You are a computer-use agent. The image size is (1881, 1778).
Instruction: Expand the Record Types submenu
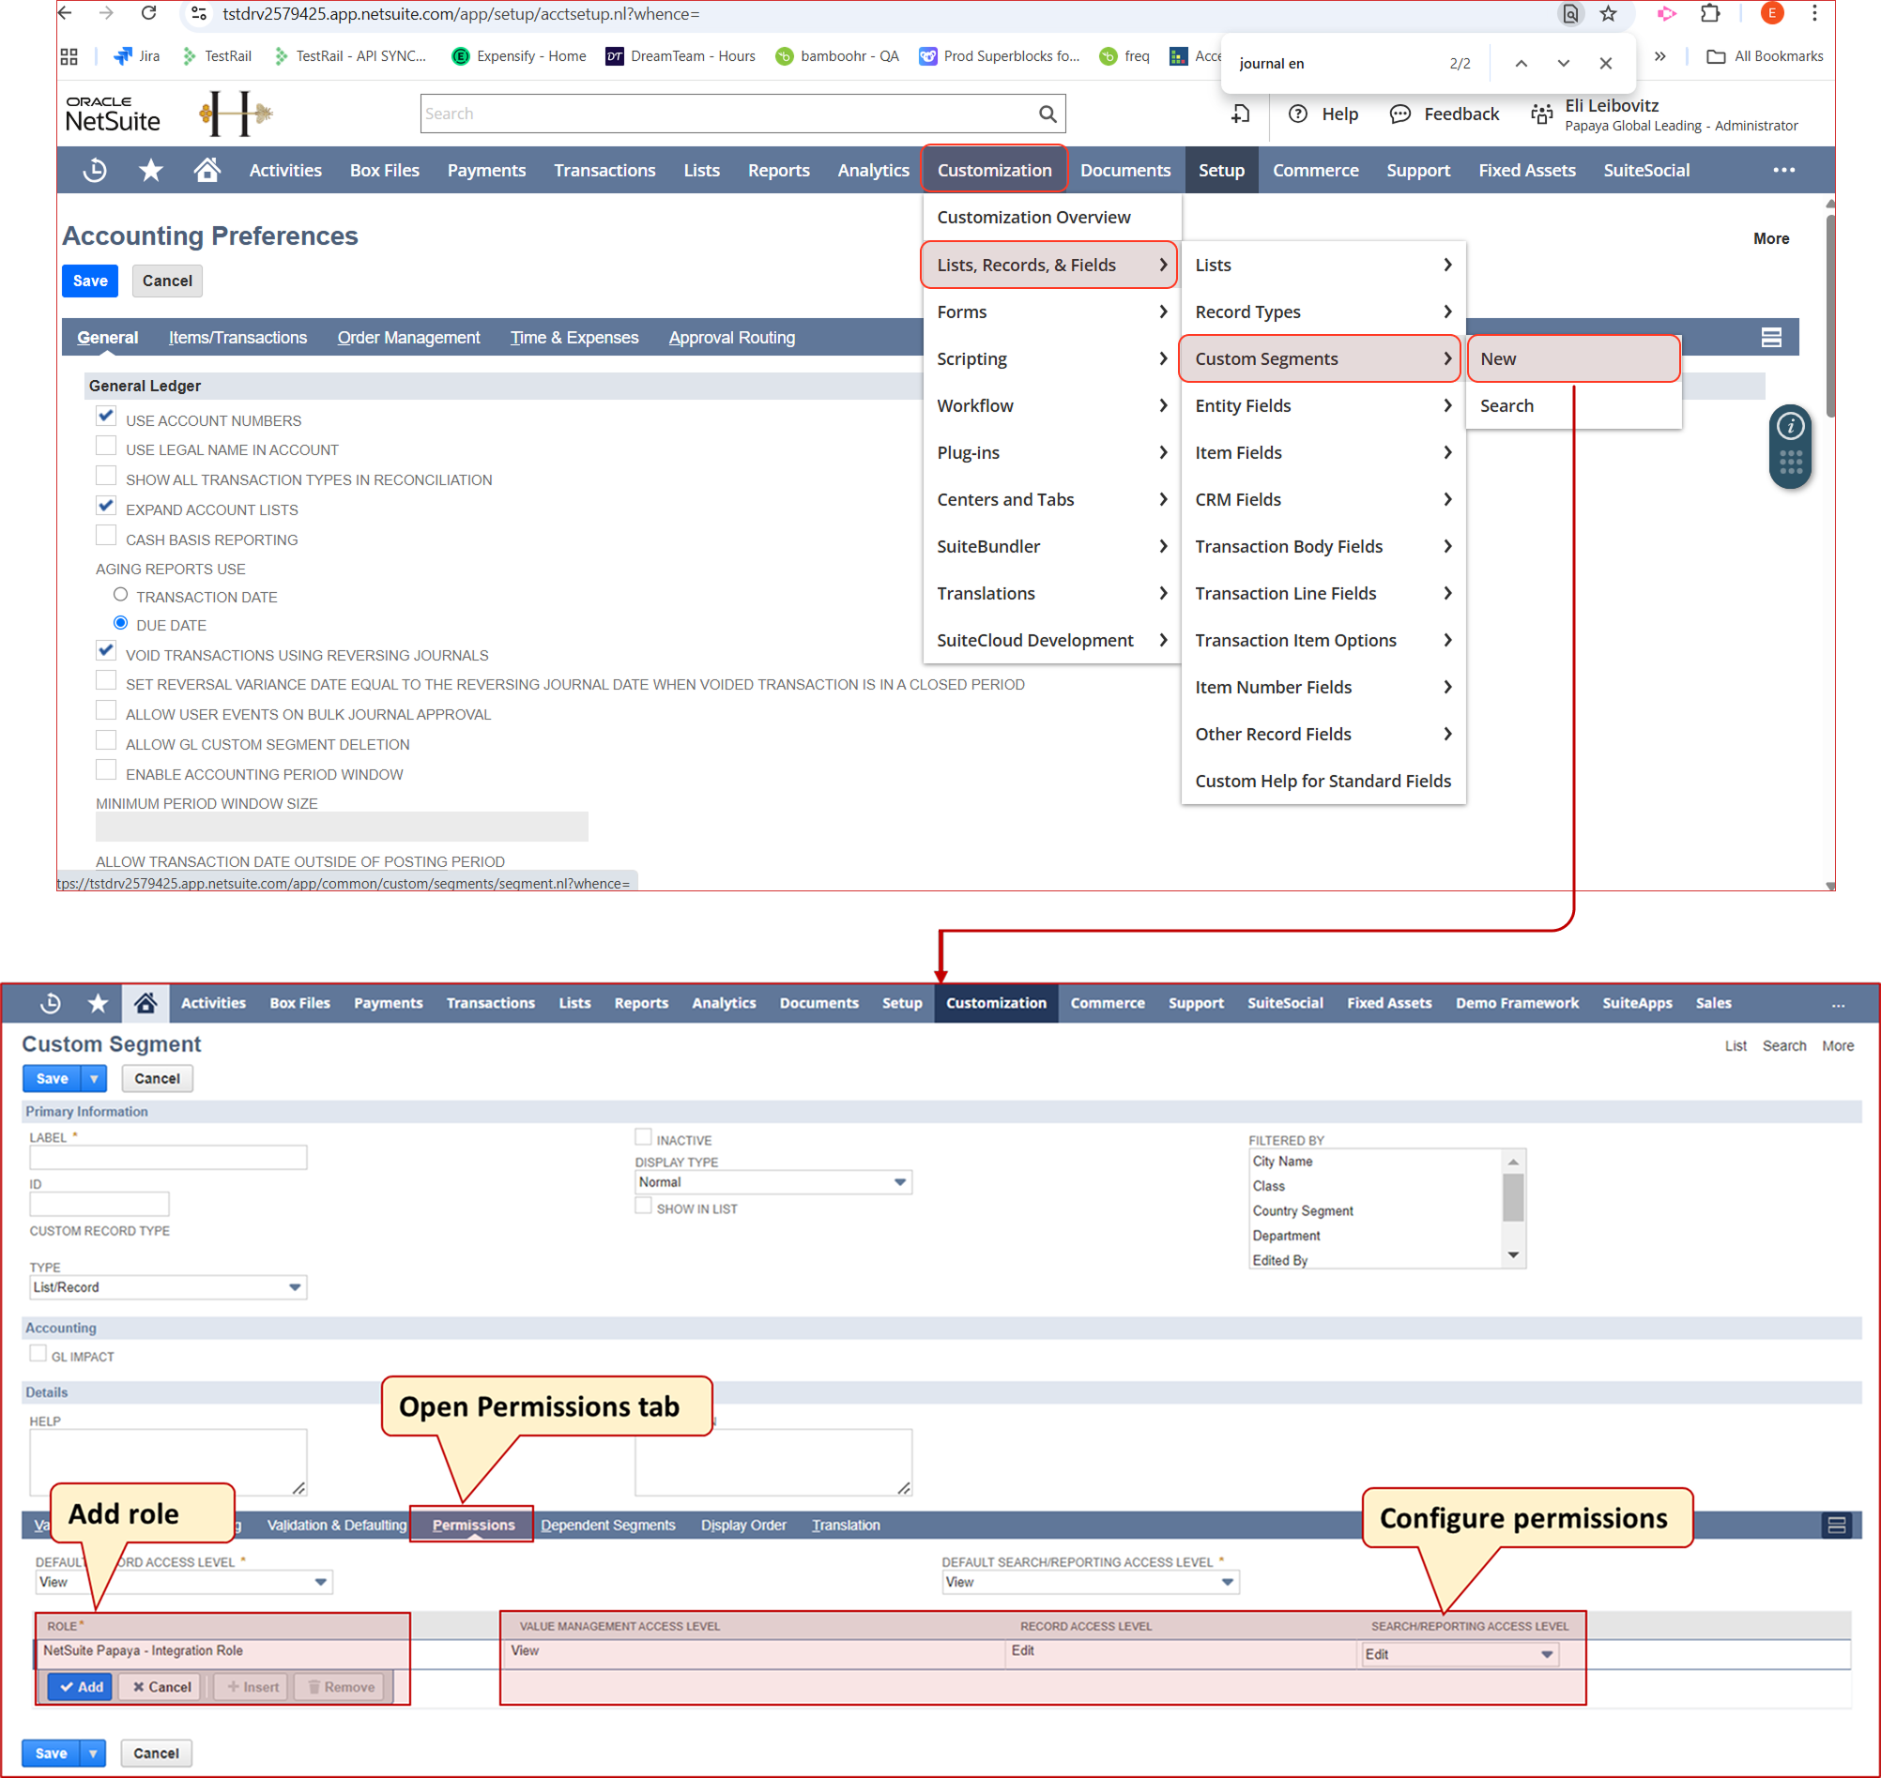[1323, 312]
